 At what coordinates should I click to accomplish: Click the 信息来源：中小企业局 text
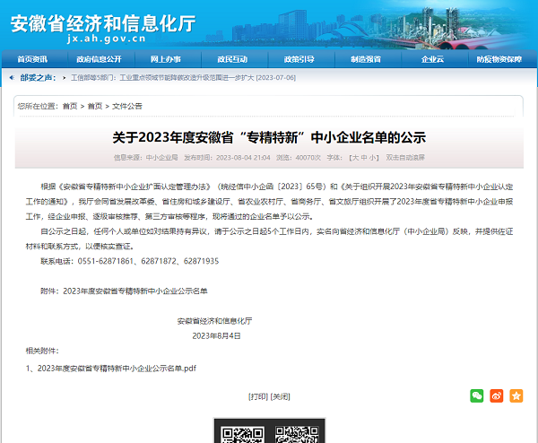146,158
